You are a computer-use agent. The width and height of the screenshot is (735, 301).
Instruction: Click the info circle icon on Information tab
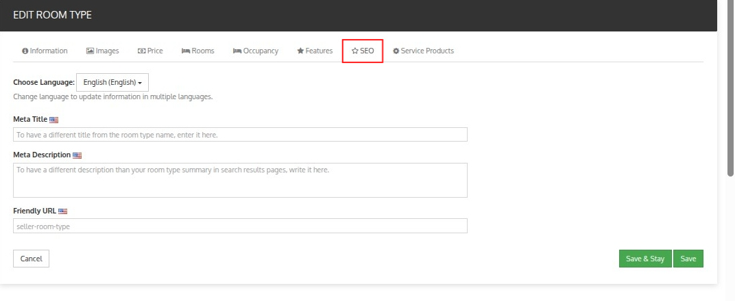(25, 51)
